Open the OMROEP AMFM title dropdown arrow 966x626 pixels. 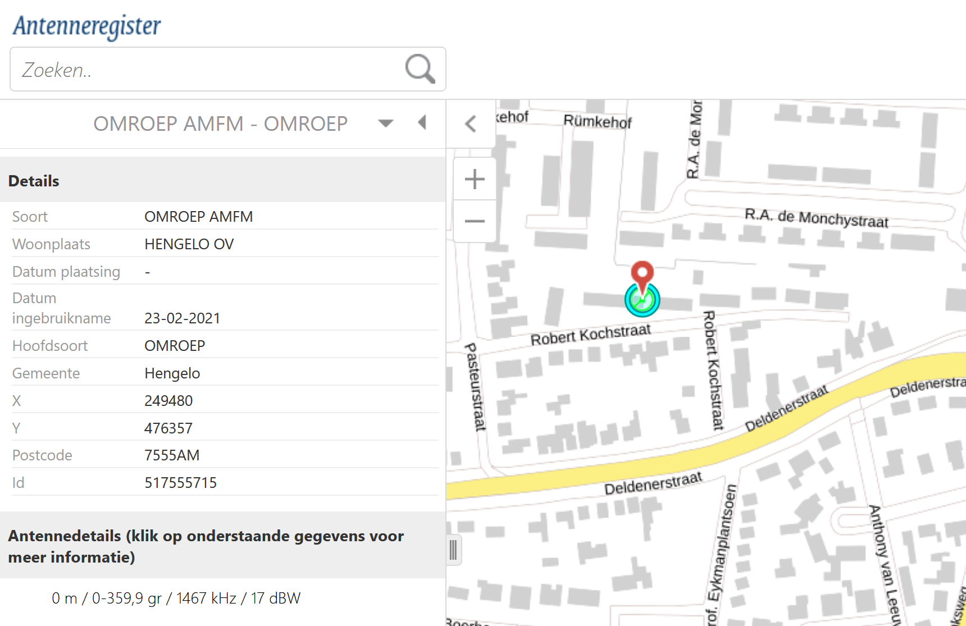386,124
